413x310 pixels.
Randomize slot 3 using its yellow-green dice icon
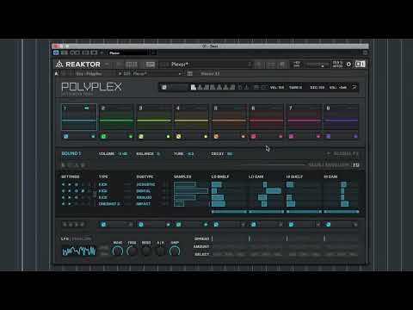tap(141, 136)
